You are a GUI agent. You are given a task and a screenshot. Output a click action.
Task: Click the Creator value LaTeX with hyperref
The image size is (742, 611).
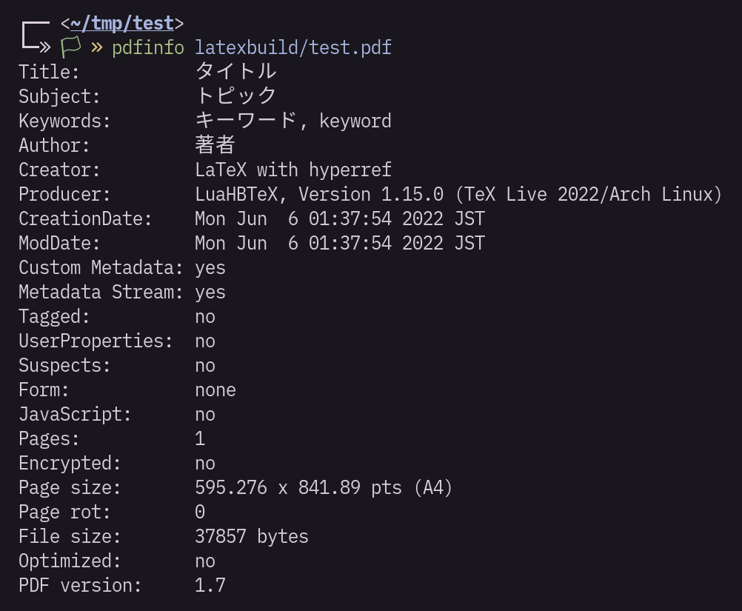(293, 170)
